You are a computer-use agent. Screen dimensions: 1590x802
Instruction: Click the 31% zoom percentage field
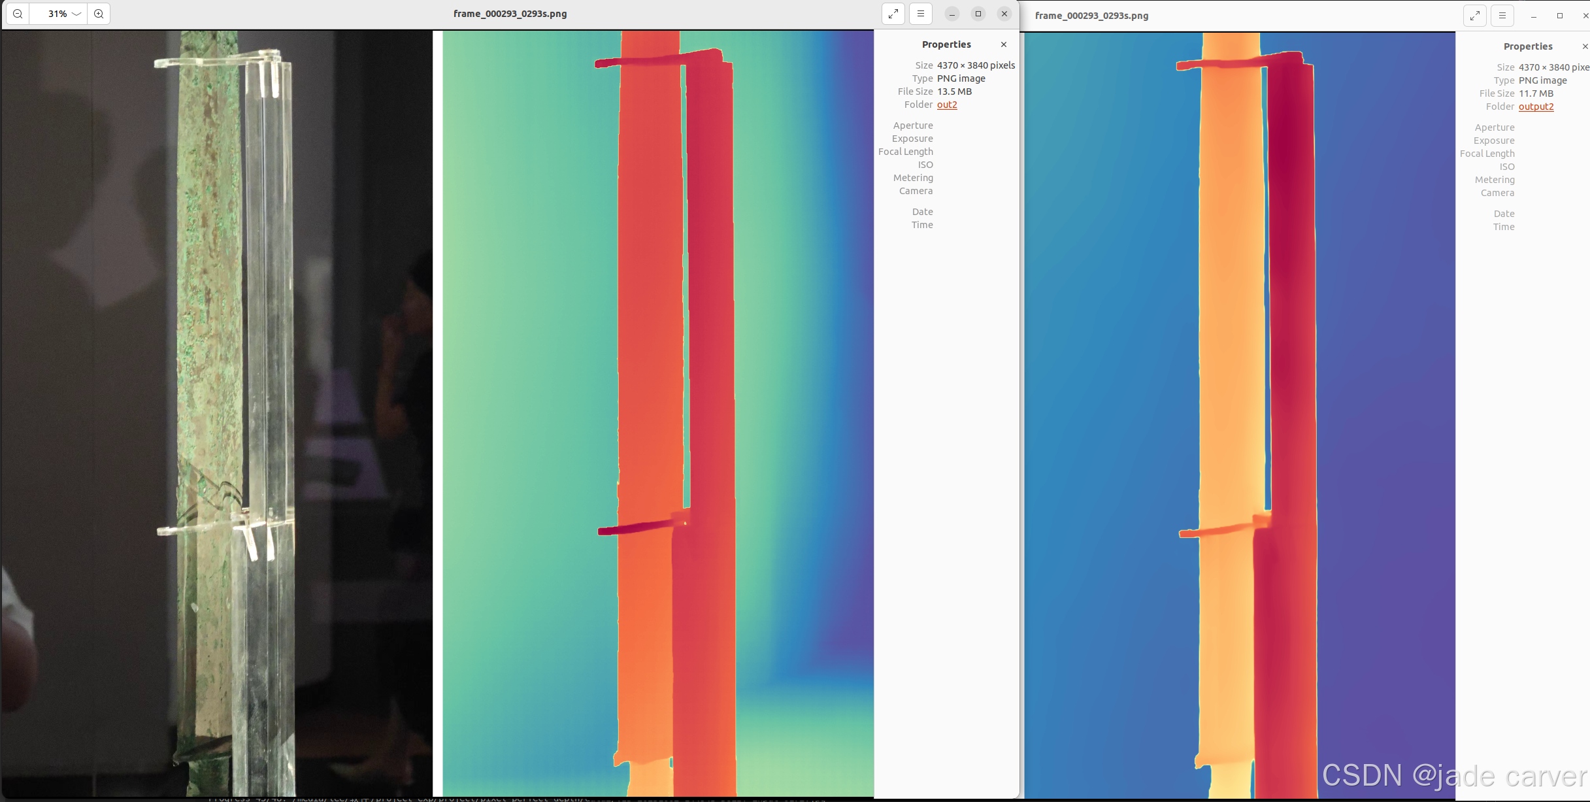click(56, 14)
